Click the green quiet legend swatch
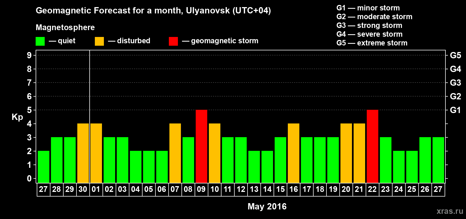Image resolution: width=466 pixels, height=219 pixels. (x=40, y=41)
